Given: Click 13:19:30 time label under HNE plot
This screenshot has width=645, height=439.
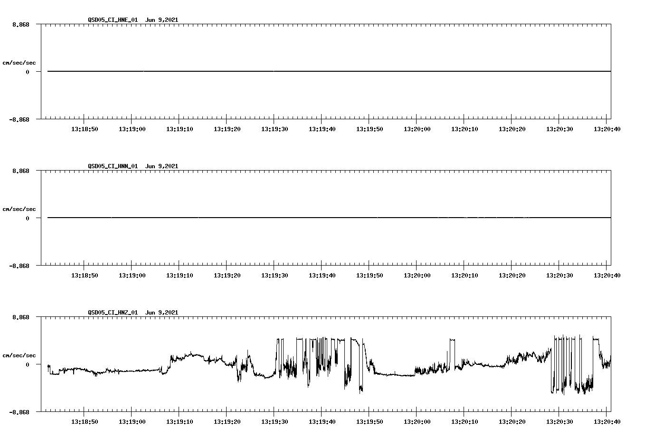Looking at the screenshot, I should (x=275, y=129).
